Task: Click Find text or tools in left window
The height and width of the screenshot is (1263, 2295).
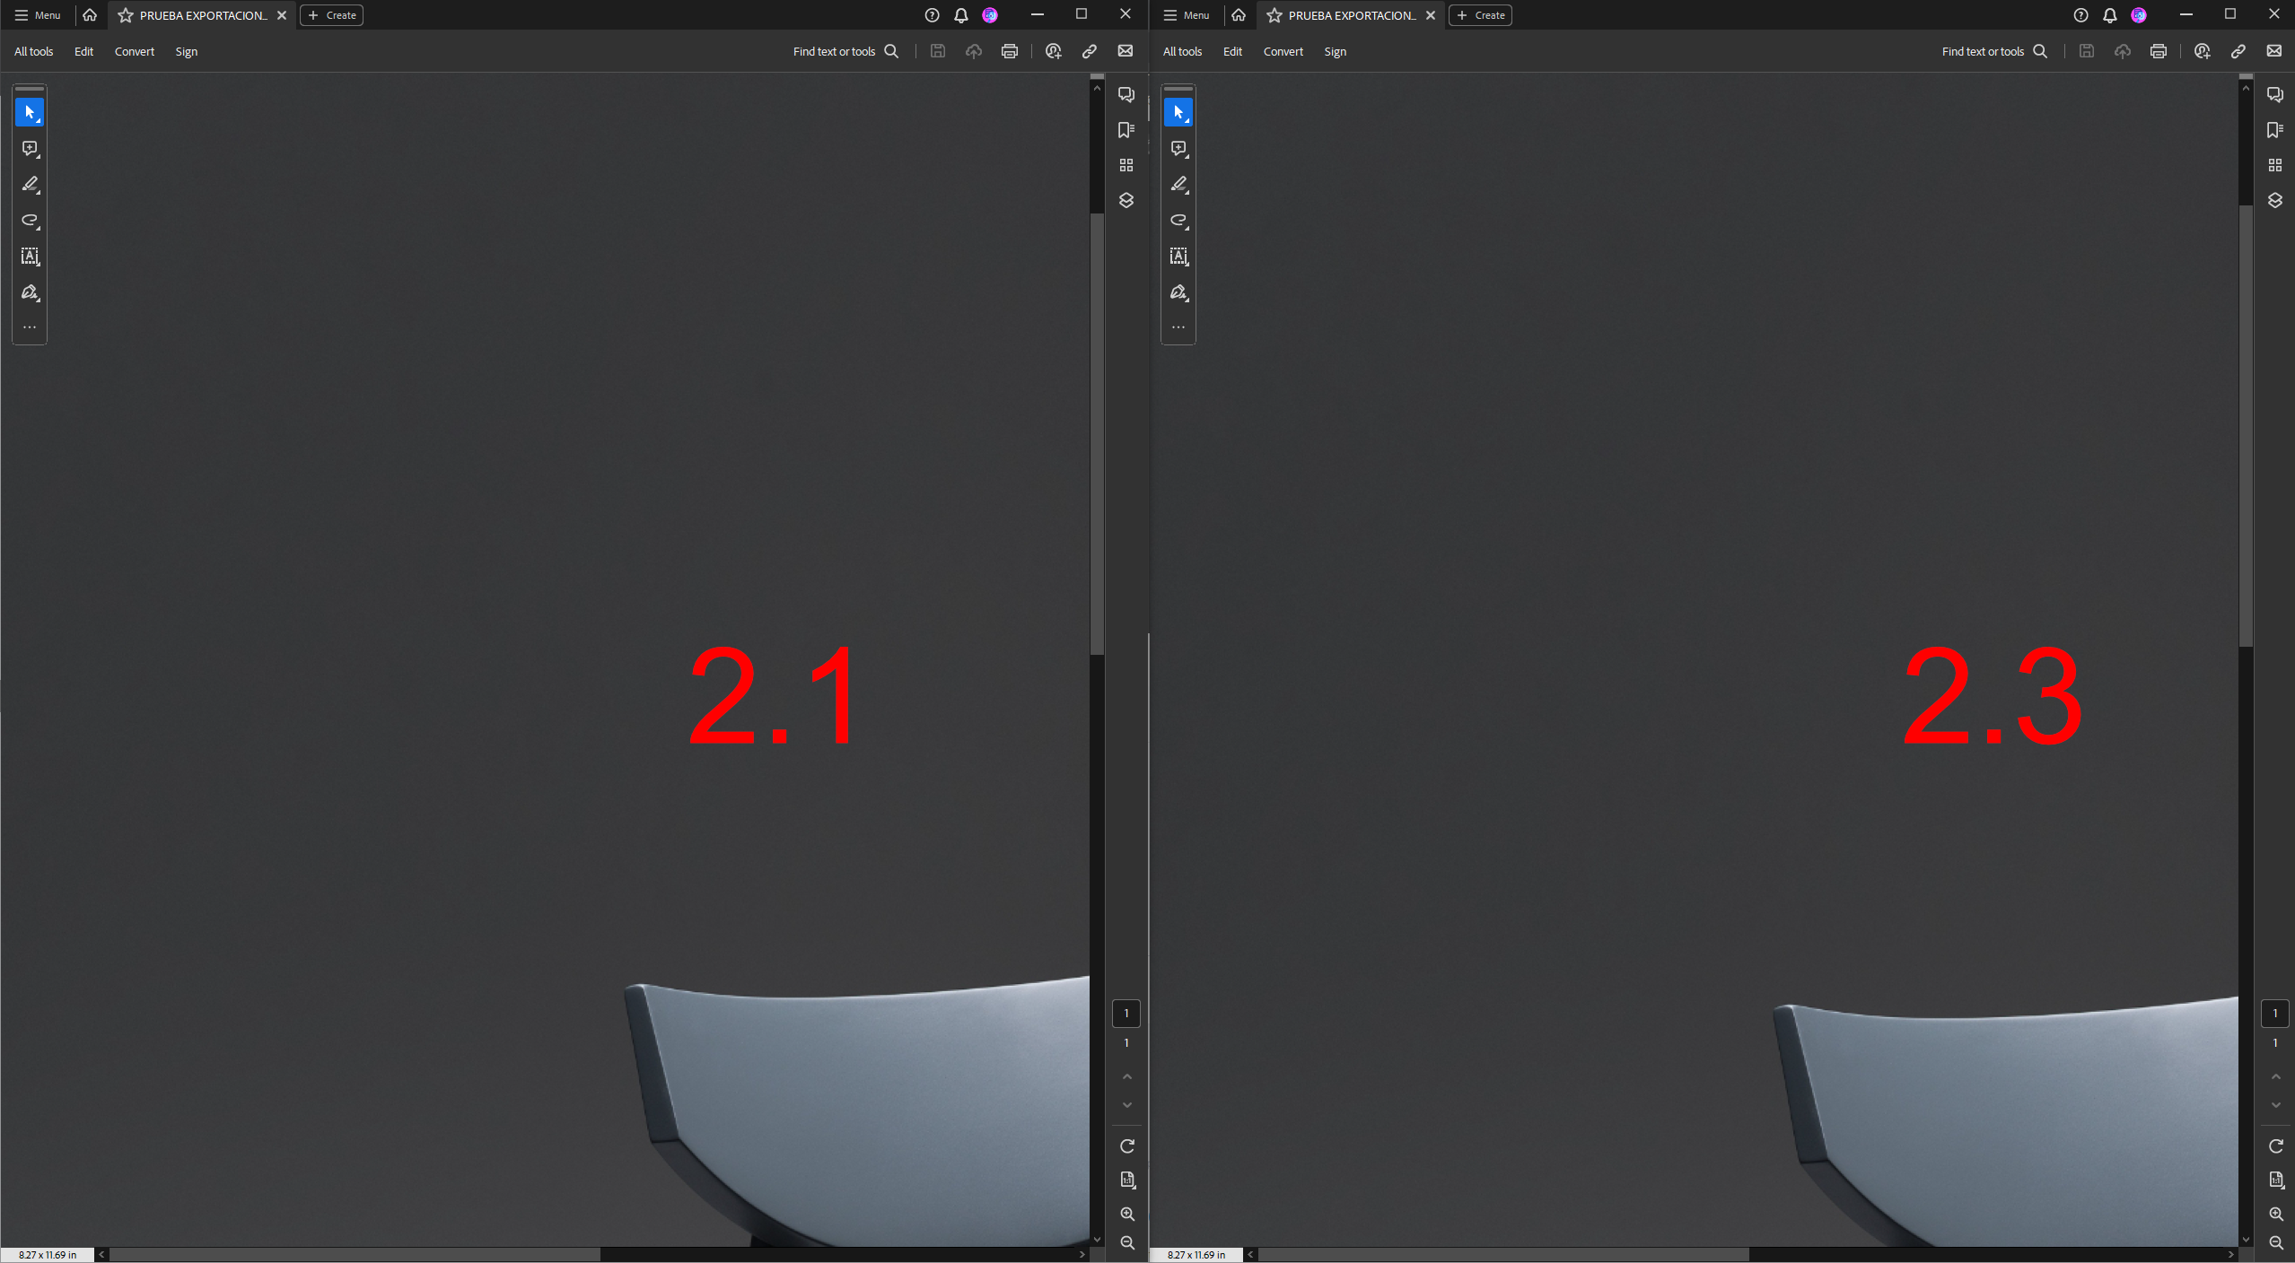Action: pos(845,51)
